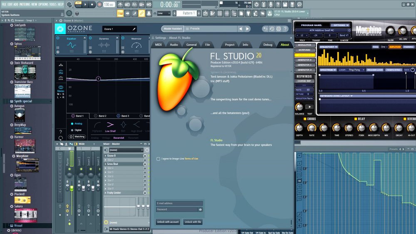This screenshot has width=416, height=234.
Task: Toggle Gross Beat mixer slot enable knob
Action: point(145,164)
